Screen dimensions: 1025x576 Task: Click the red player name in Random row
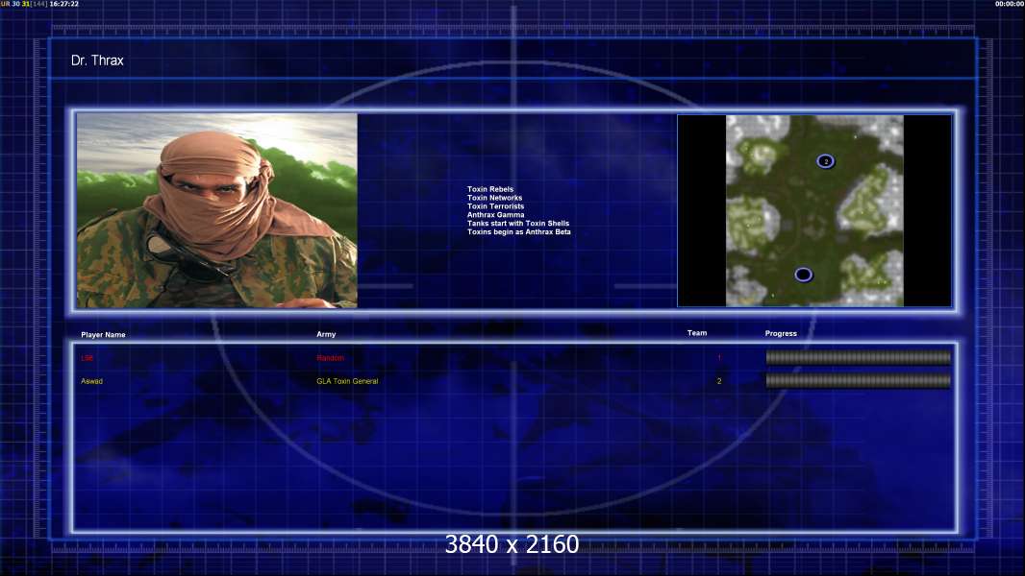tap(87, 358)
